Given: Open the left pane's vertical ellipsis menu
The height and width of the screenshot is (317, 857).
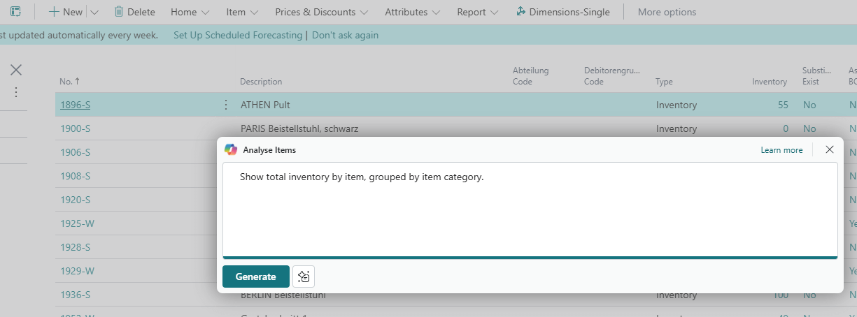Looking at the screenshot, I should point(16,92).
